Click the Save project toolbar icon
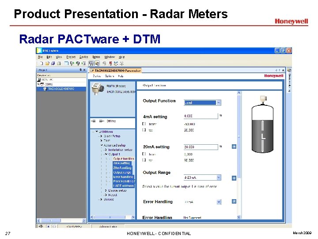The image size is (318, 239). pos(53,63)
